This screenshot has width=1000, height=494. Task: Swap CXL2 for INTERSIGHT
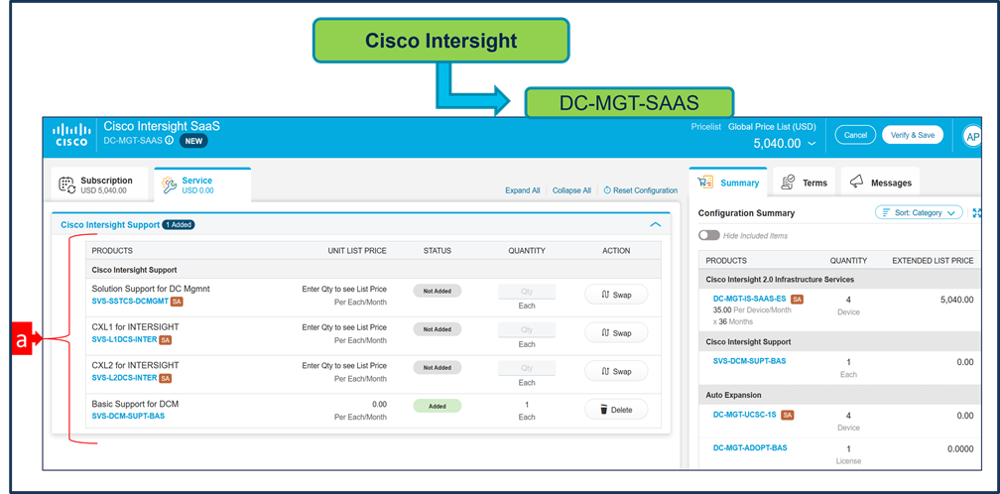pos(616,371)
